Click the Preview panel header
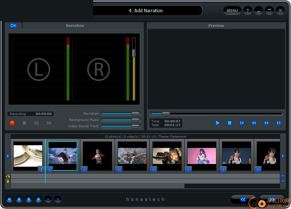Viewport: 291px width, 209px height. click(x=216, y=25)
